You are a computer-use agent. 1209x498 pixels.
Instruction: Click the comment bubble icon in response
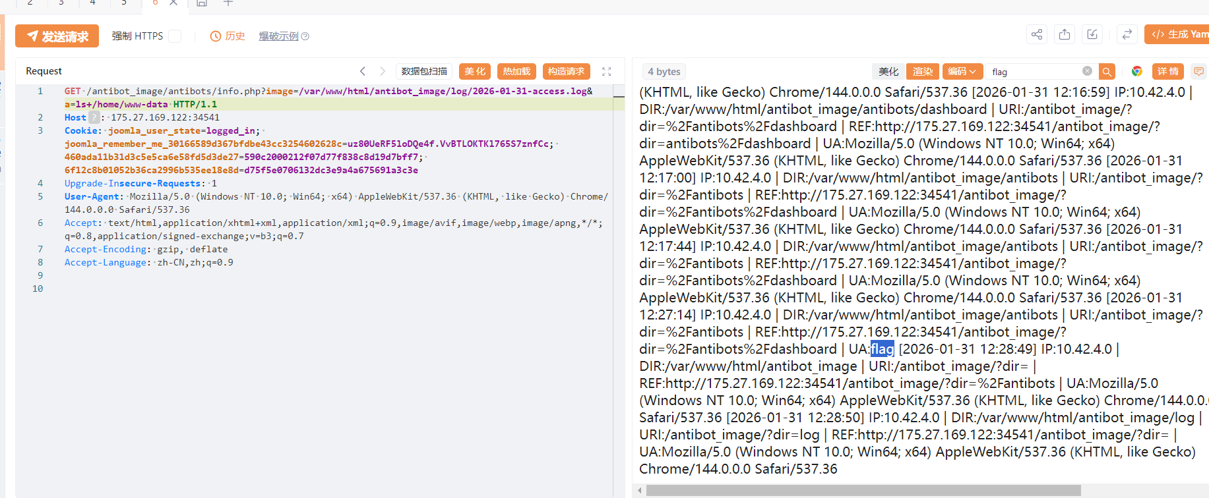click(x=1198, y=71)
